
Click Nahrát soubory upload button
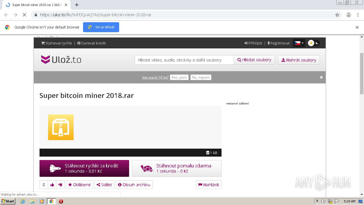299,60
